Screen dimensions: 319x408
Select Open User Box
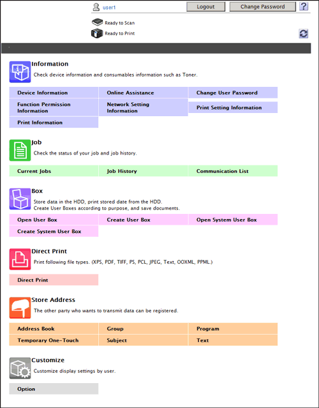(54, 220)
